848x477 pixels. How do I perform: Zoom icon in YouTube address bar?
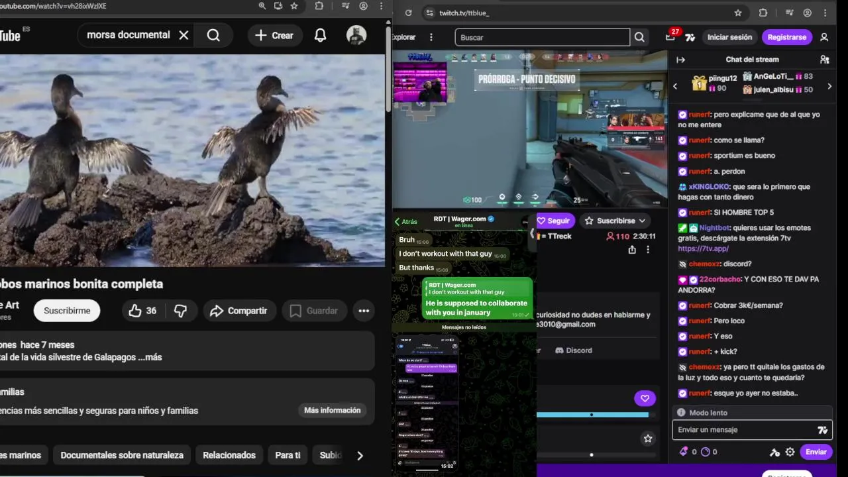click(x=262, y=6)
